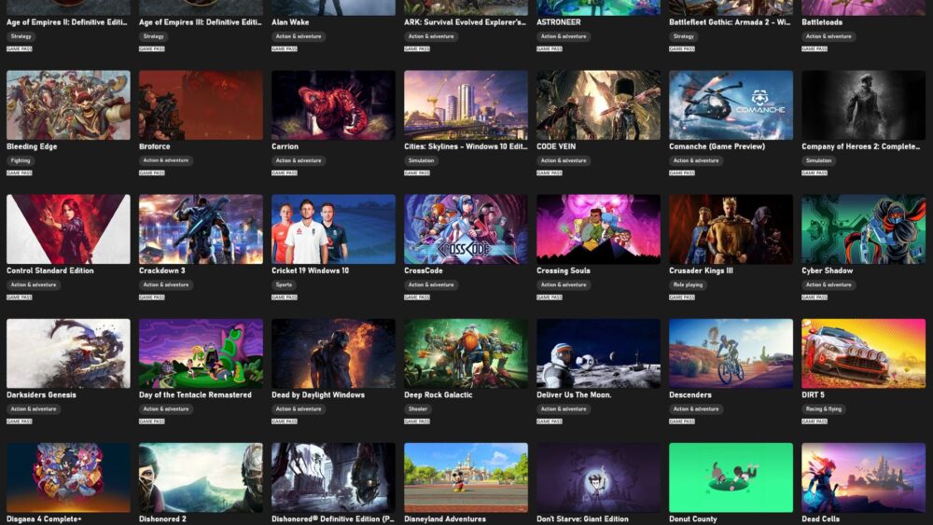Click Game Pass badge under Alan Wake
This screenshot has height=525, width=933.
coord(285,48)
